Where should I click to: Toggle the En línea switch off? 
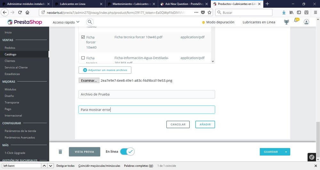click(127, 151)
